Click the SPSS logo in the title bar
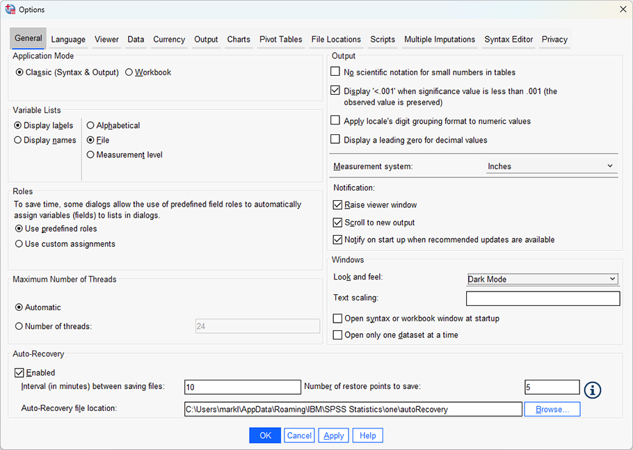Image resolution: width=633 pixels, height=450 pixels. tap(9, 9)
